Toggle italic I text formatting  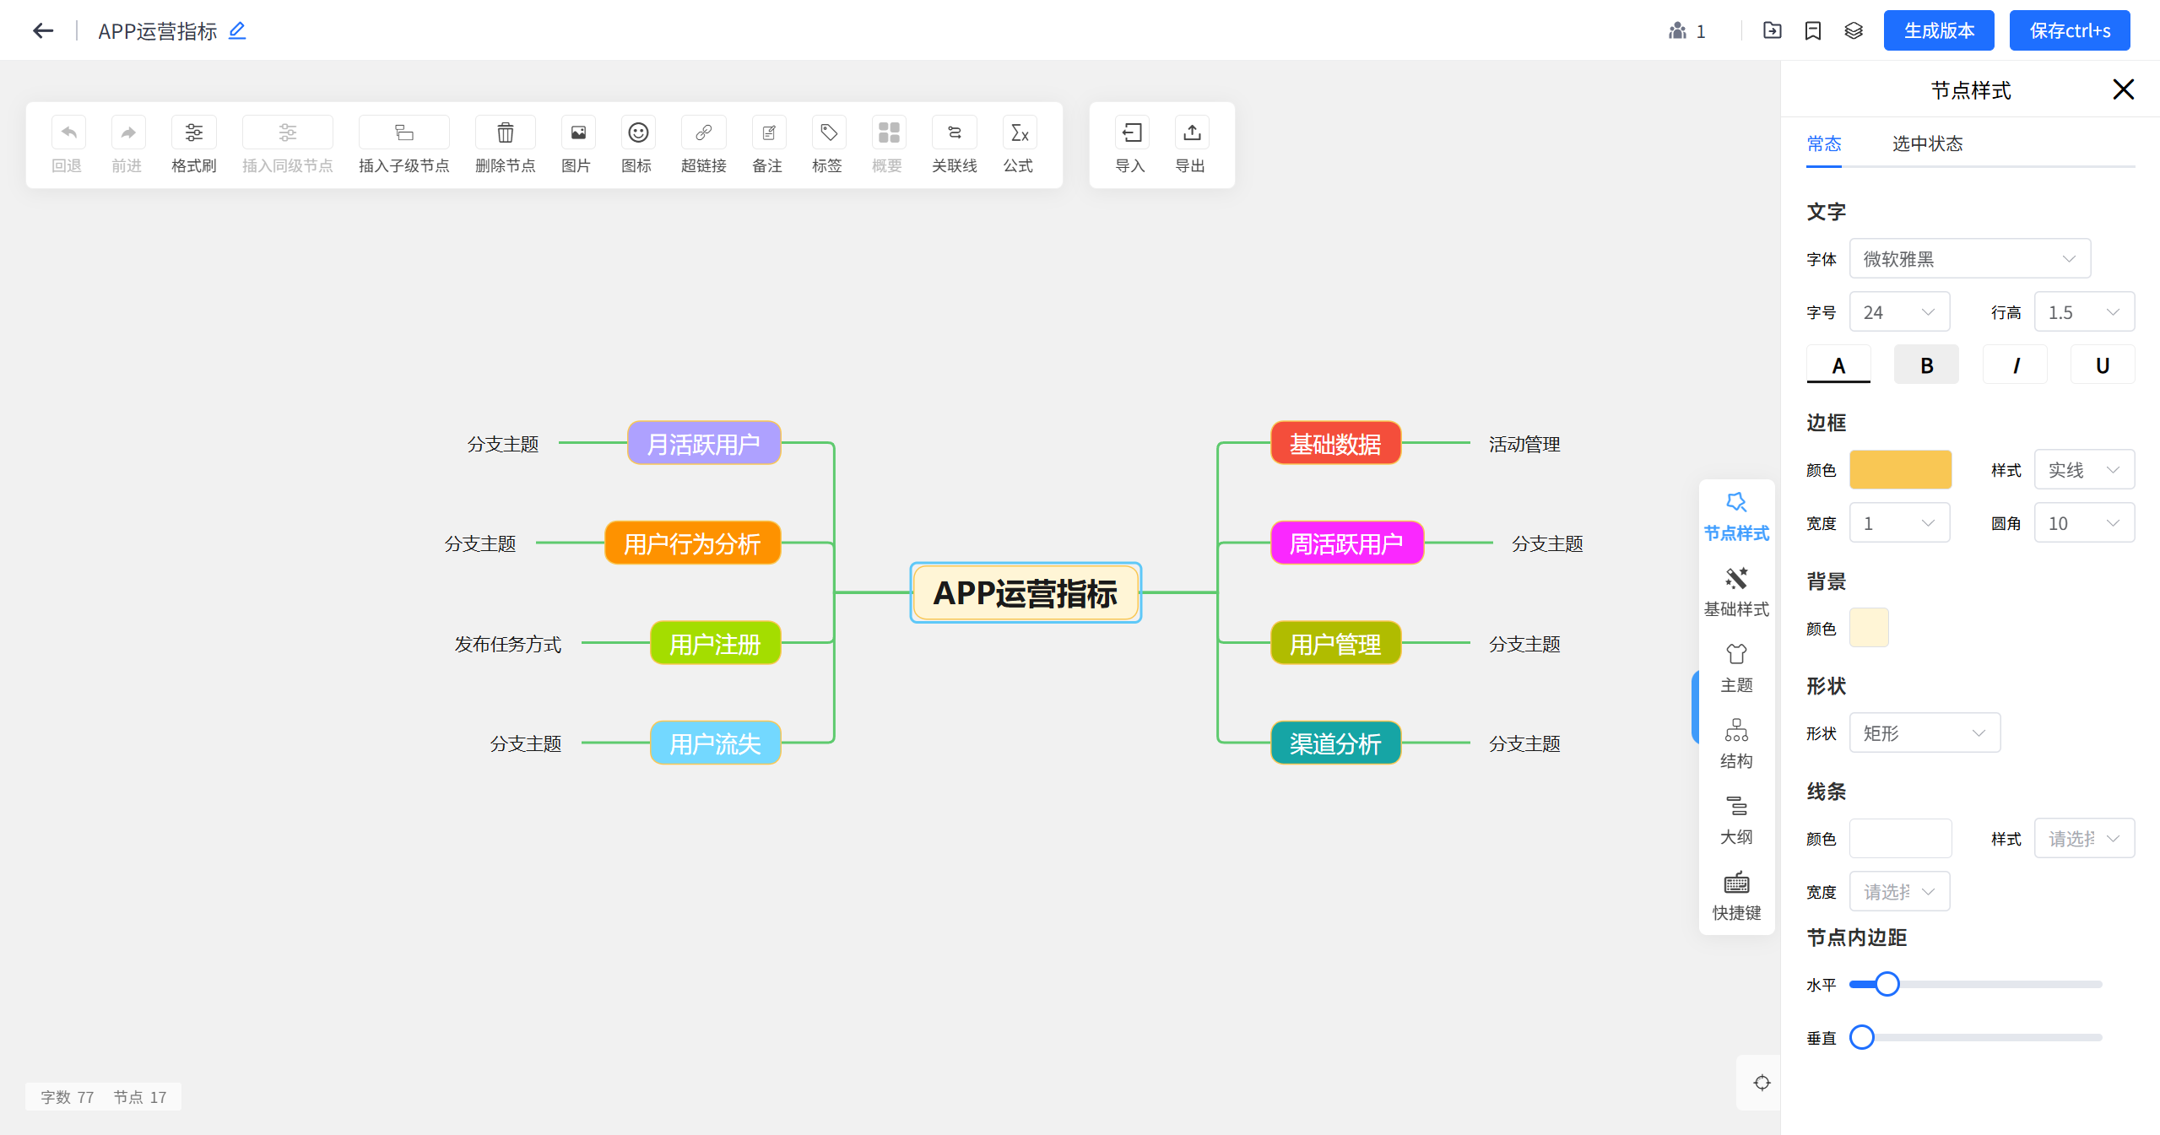click(x=2015, y=365)
